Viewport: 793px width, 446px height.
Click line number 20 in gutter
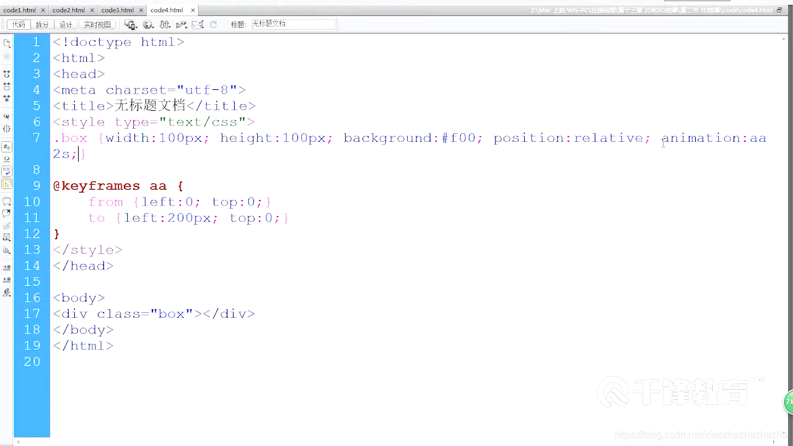(x=32, y=361)
